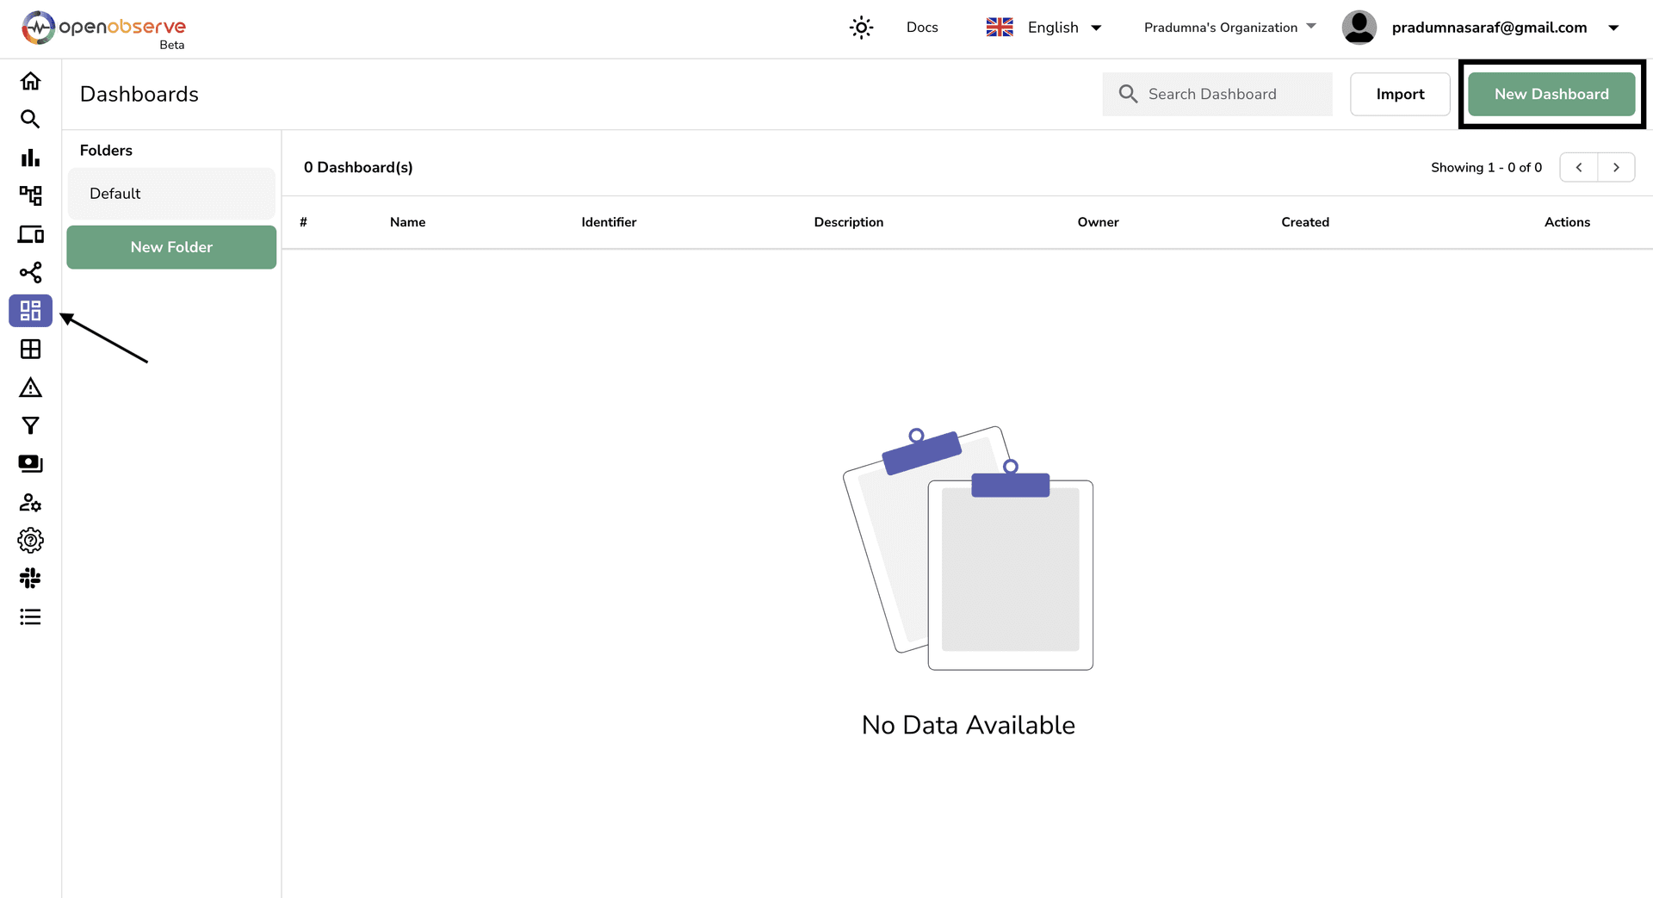The width and height of the screenshot is (1653, 898).
Task: Open the Docs link
Action: tap(922, 28)
